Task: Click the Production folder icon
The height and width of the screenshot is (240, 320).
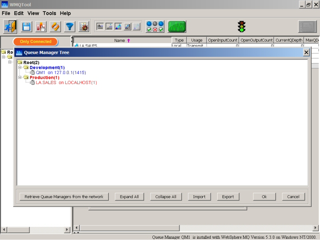Action: pyautogui.click(x=26, y=77)
